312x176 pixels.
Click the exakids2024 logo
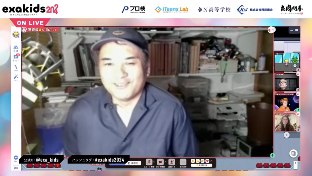point(30,10)
